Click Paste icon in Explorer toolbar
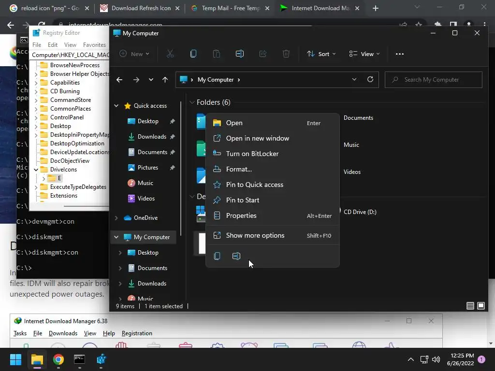Screen dimensions: 495x371 [216, 54]
